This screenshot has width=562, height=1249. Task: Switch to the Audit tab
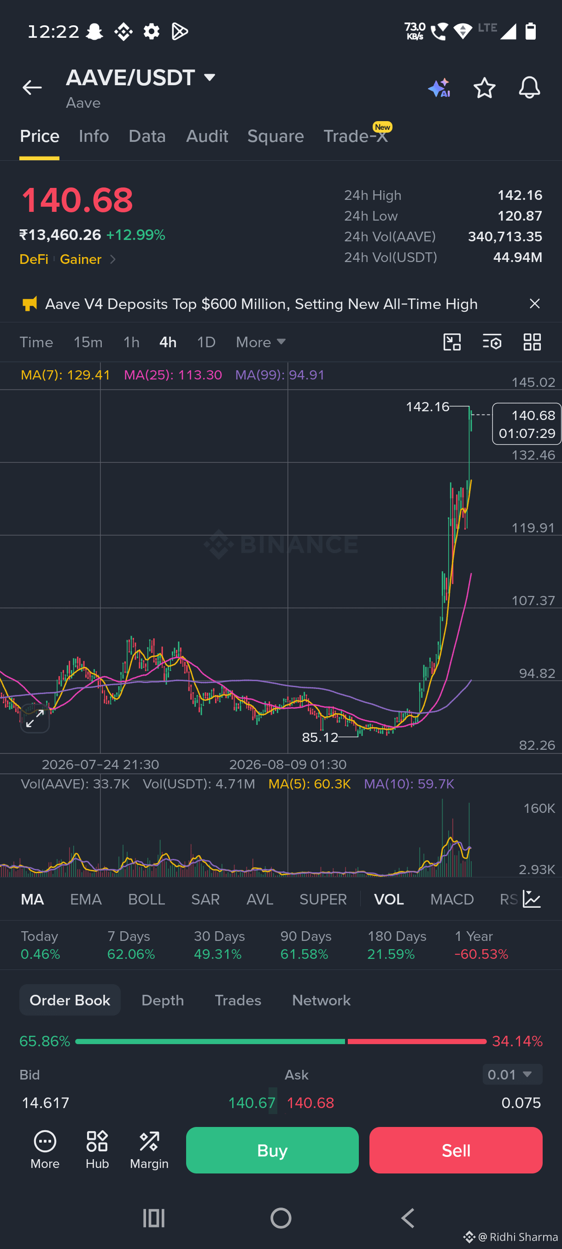(207, 136)
